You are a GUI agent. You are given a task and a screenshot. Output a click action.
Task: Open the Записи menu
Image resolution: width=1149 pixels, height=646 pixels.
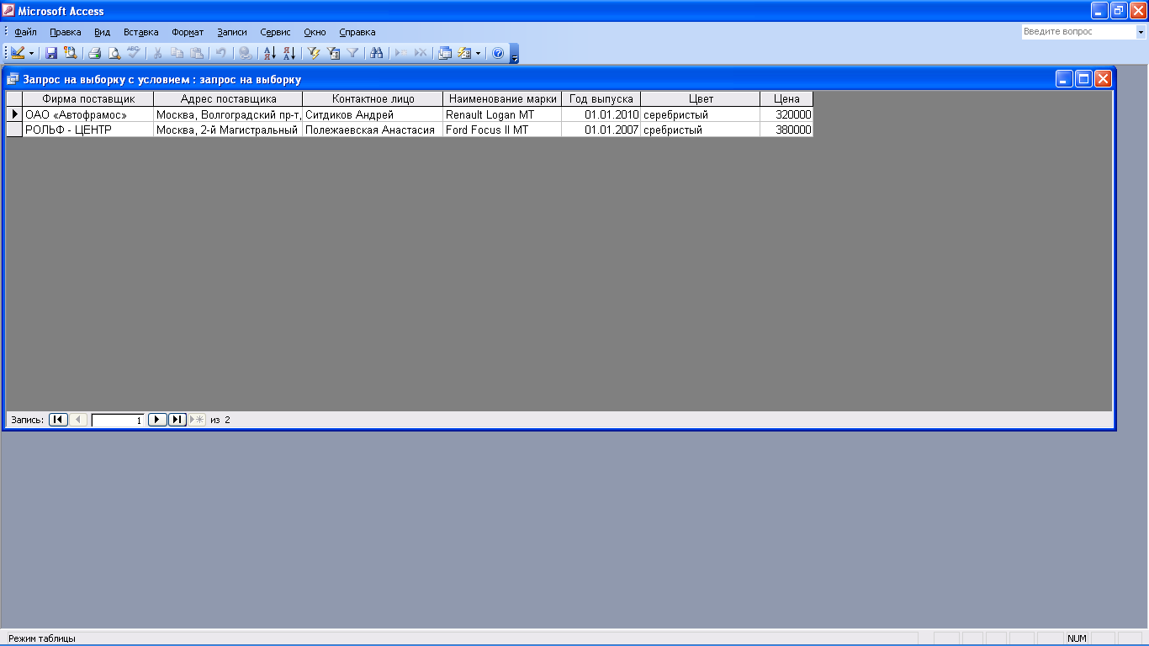pos(232,32)
